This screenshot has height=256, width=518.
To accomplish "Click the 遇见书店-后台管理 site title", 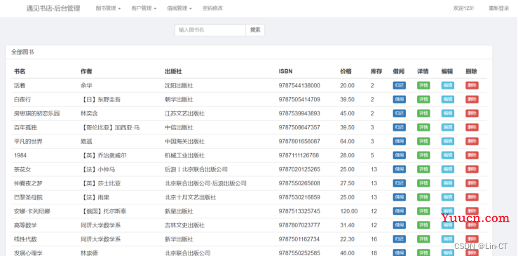I will click(x=53, y=8).
